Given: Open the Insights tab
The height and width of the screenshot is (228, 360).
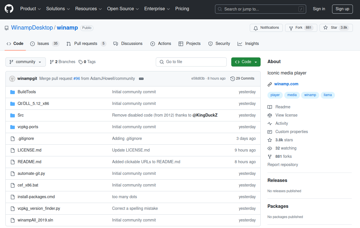Looking at the screenshot, I should pos(248,44).
